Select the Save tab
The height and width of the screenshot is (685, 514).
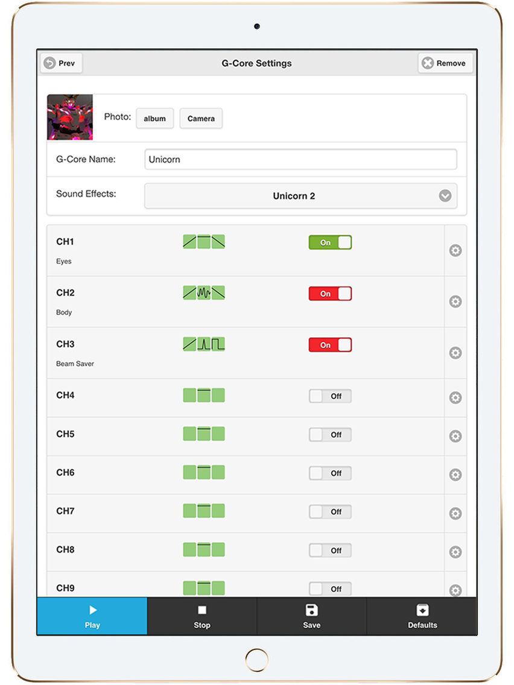point(312,616)
